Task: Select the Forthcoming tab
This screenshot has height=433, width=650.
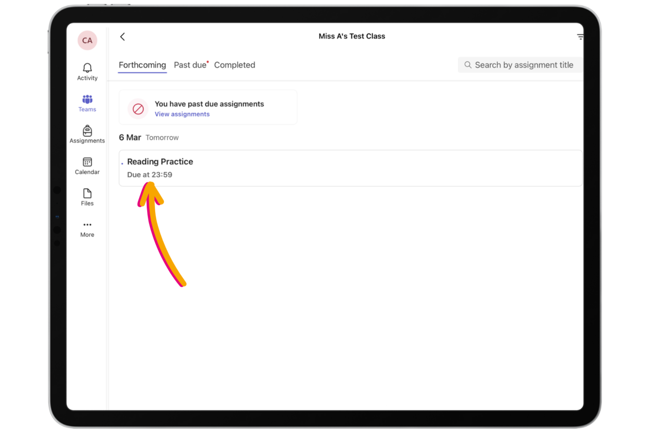Action: (142, 65)
